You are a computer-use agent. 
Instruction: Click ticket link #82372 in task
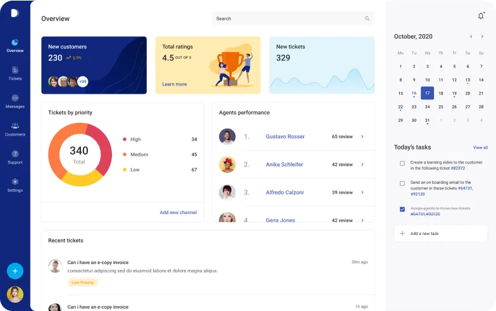(x=458, y=168)
